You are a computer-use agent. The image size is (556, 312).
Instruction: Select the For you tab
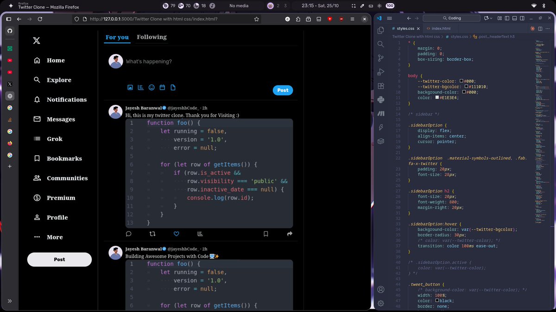click(117, 37)
